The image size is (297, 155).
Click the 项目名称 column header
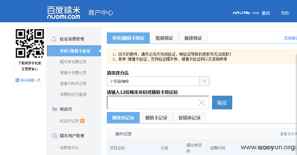tap(117, 148)
